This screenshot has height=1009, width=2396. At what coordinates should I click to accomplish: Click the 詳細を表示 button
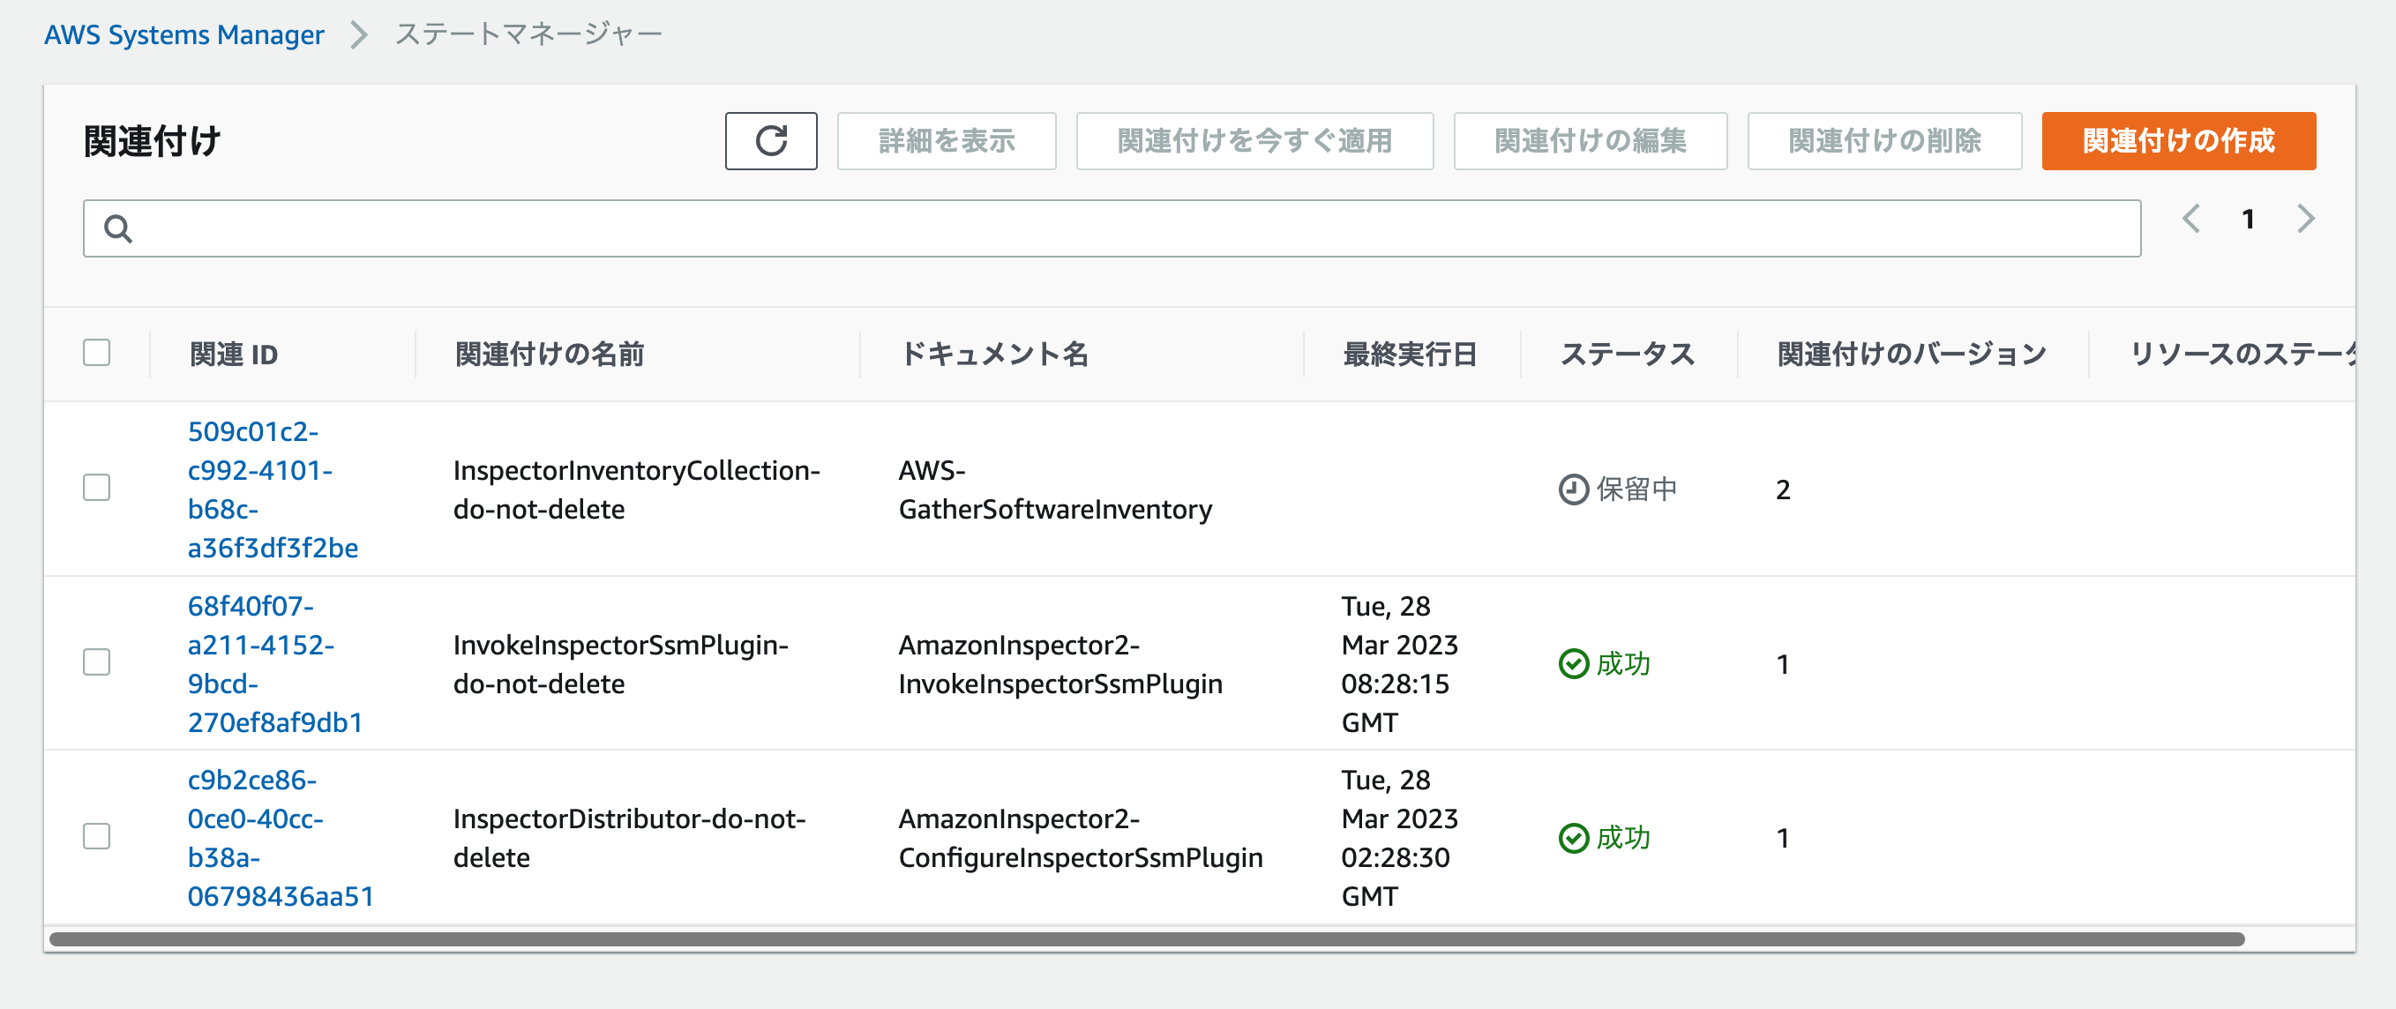point(946,141)
